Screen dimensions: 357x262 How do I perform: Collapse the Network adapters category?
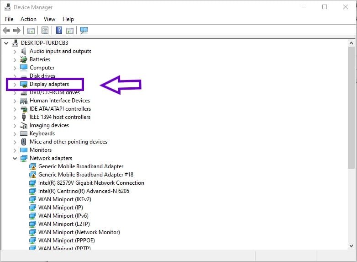click(15, 158)
